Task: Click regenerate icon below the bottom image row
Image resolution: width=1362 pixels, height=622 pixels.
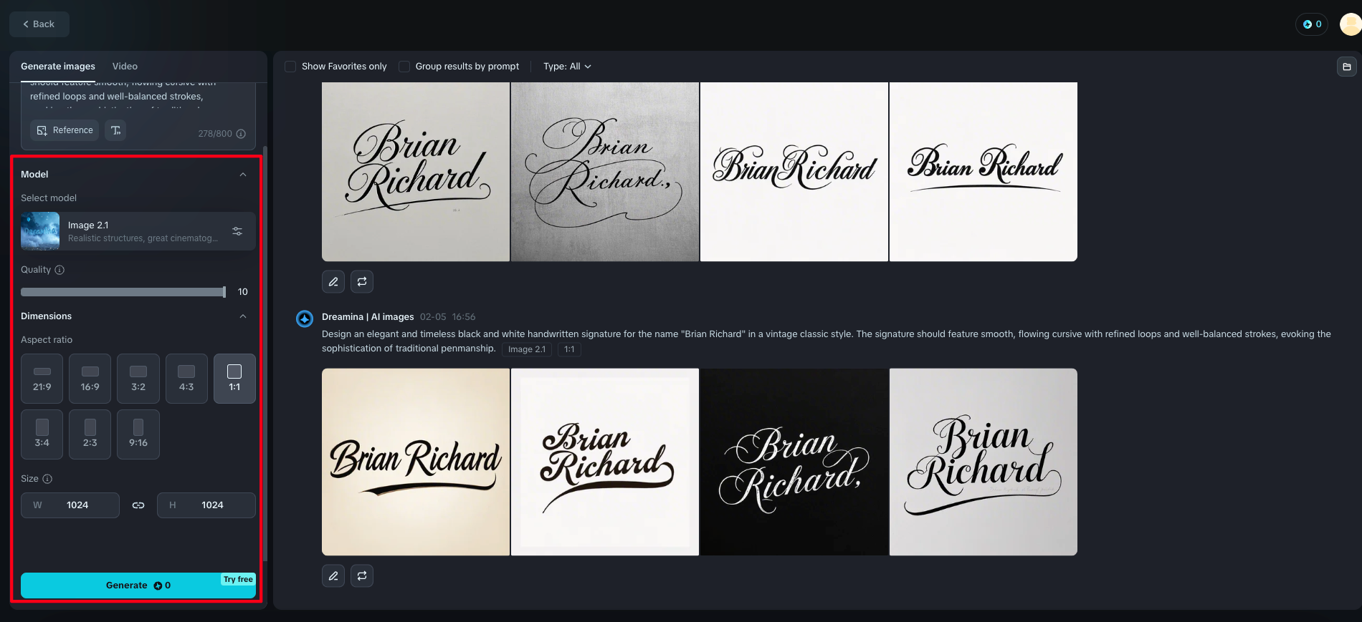Action: 362,575
